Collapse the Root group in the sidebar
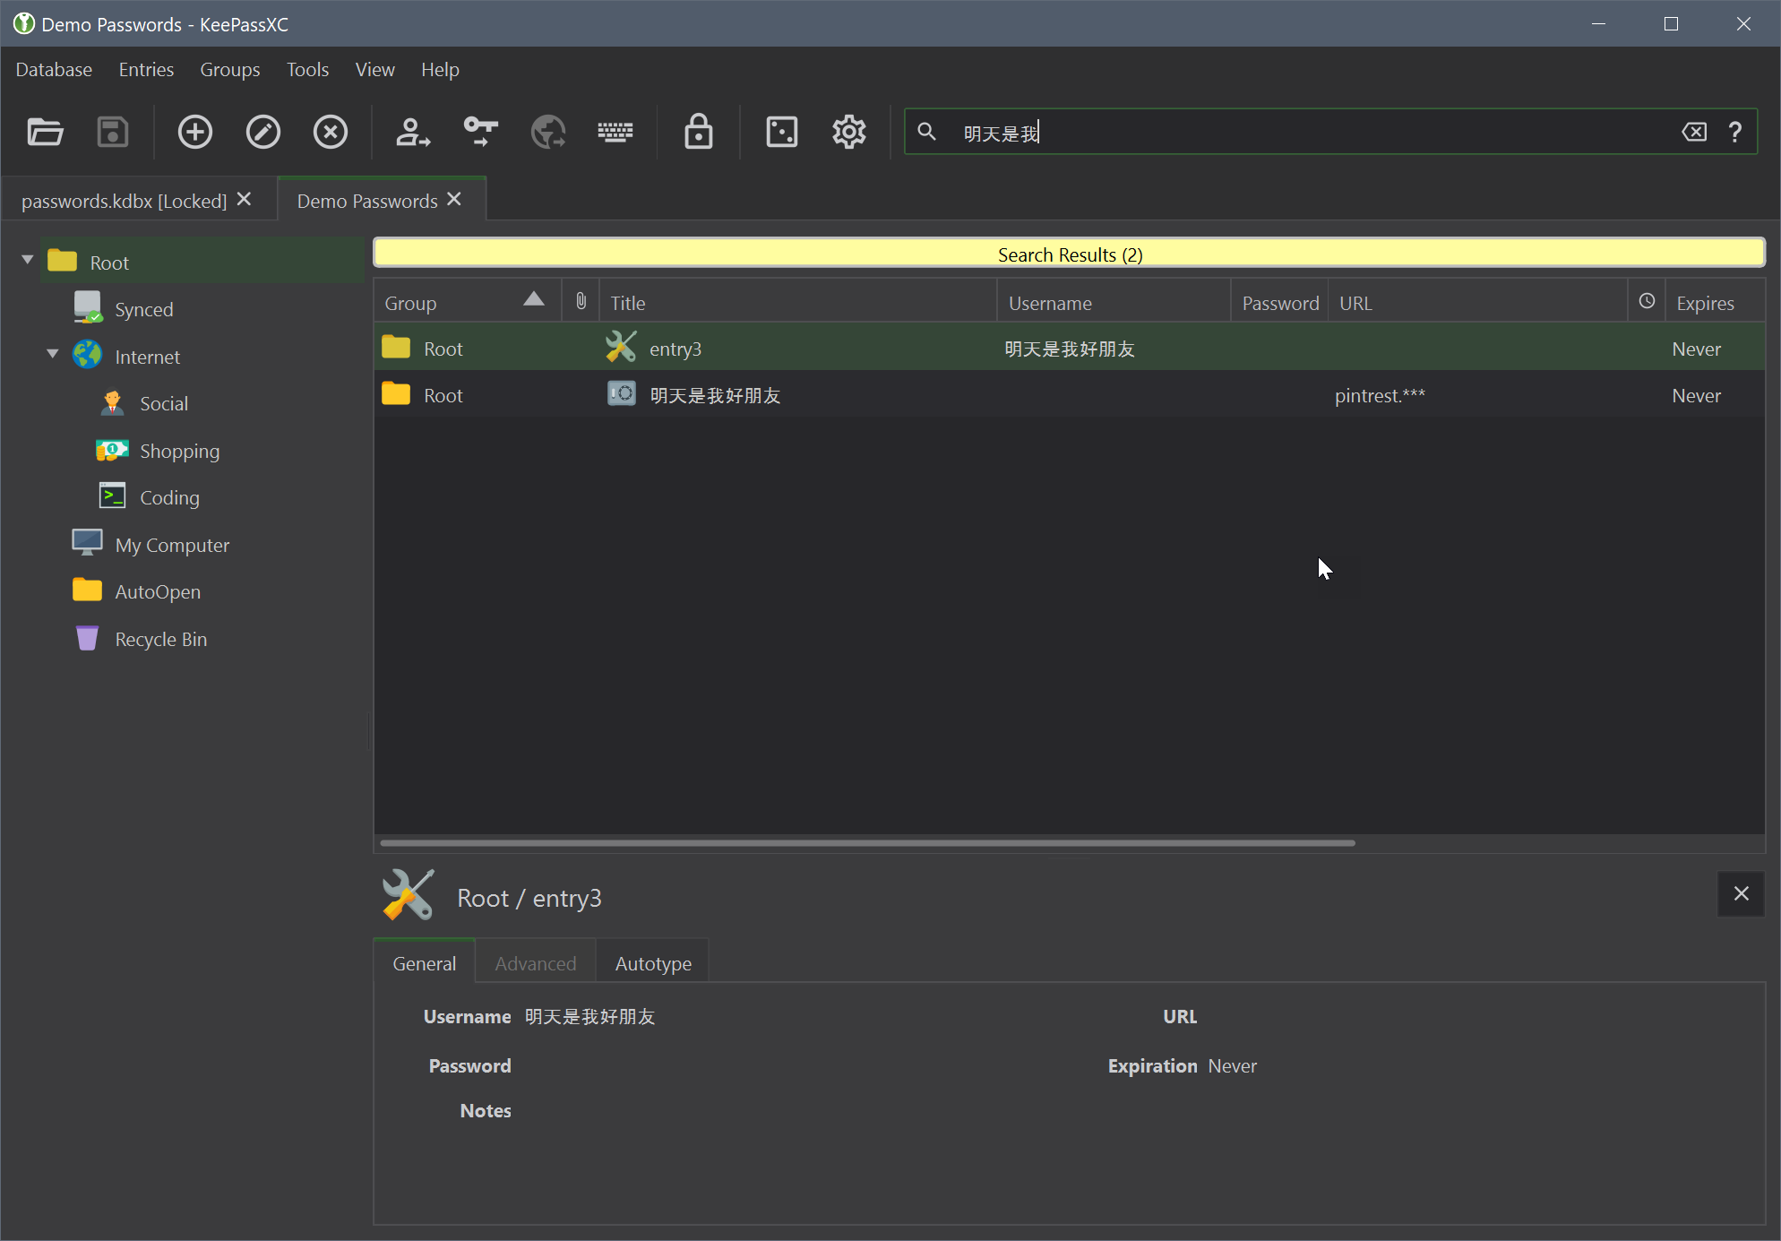The image size is (1781, 1241). [27, 260]
